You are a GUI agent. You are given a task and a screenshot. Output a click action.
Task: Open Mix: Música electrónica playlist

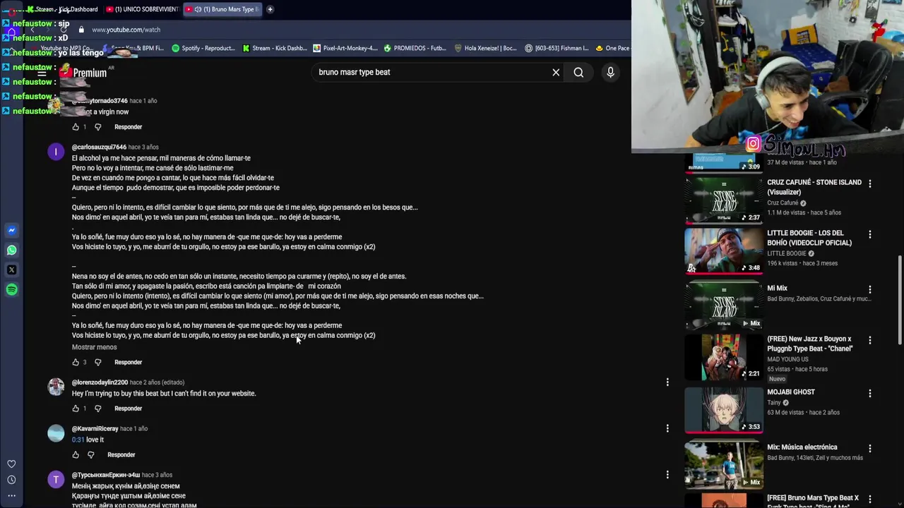[802, 447]
